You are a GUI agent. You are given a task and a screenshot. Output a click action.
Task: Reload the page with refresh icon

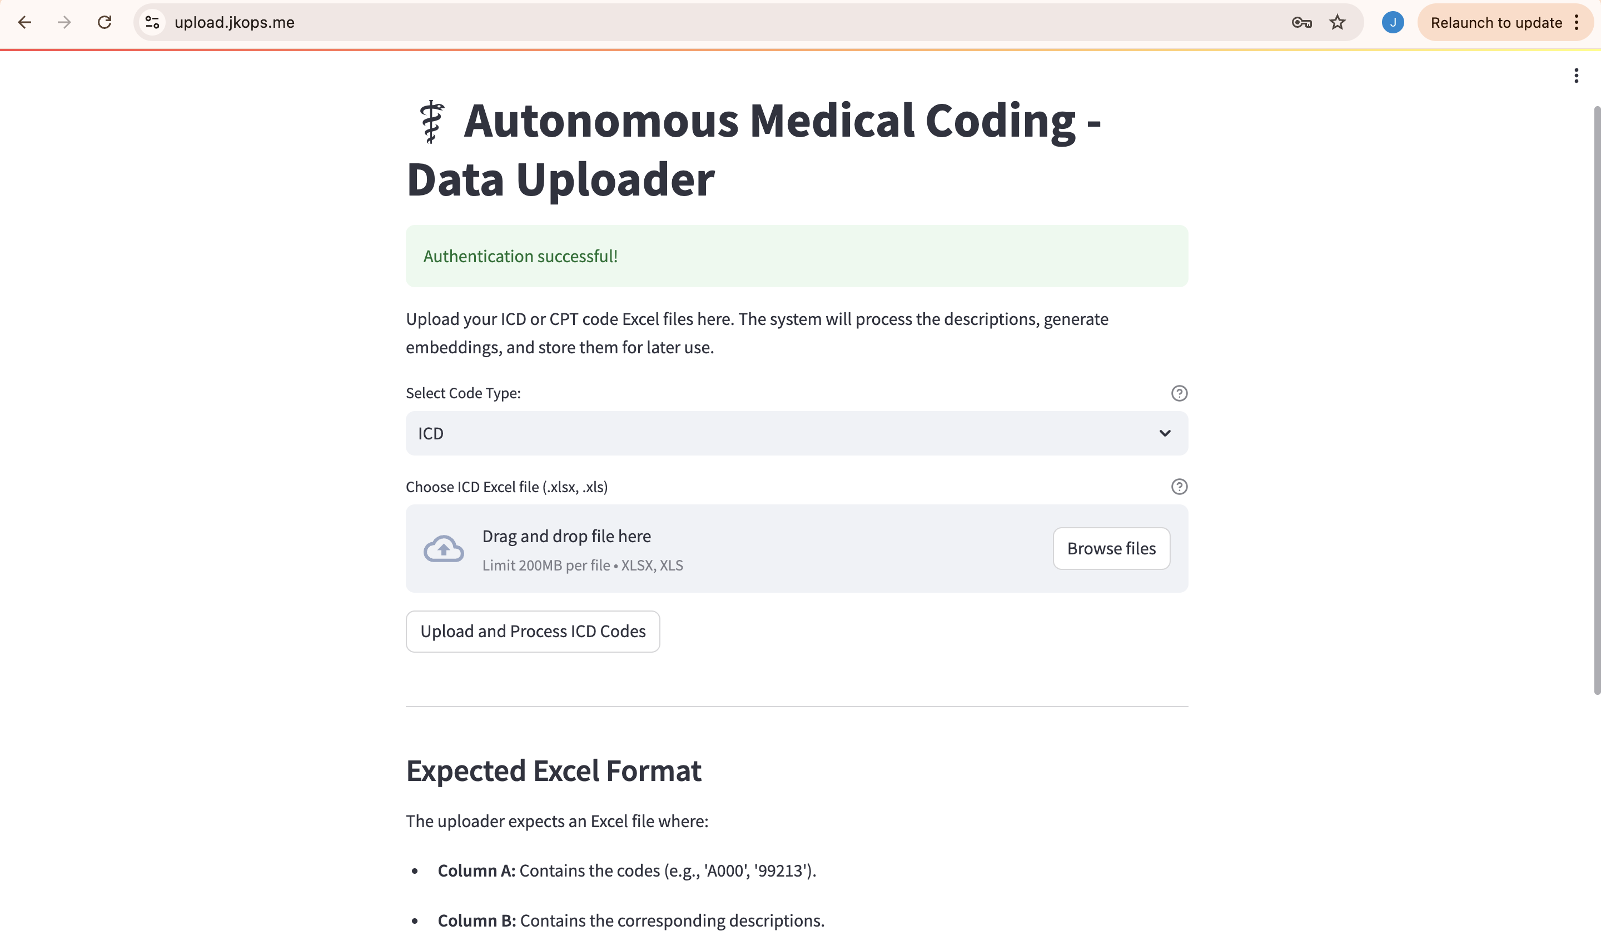point(105,22)
